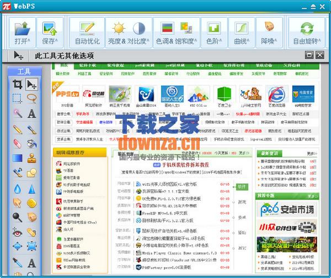
Task: Open the 色阶 levels adjustment
Action: point(214,33)
